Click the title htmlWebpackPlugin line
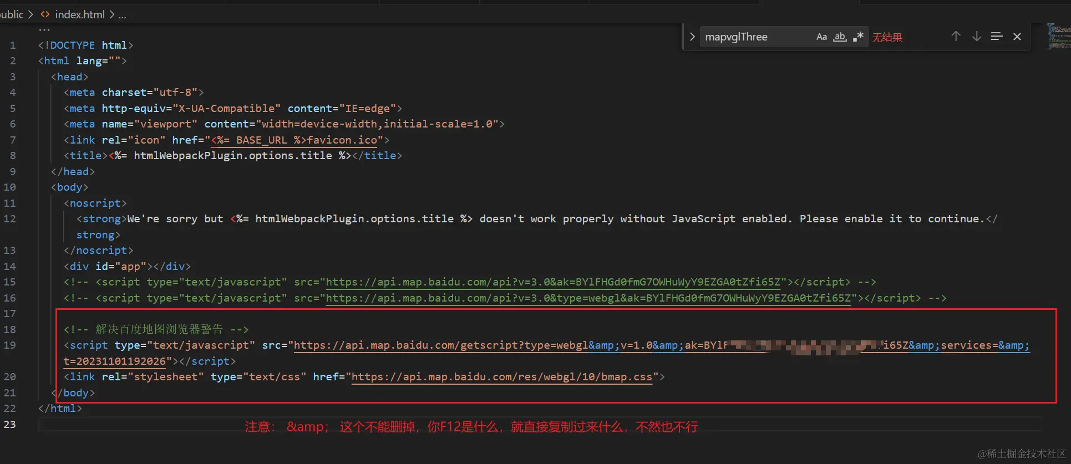Viewport: 1071px width, 464px height. pos(233,156)
